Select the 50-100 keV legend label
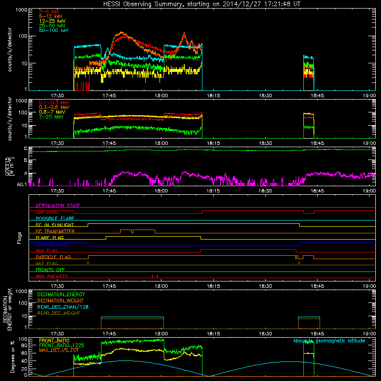The image size is (381, 381). click(x=54, y=30)
